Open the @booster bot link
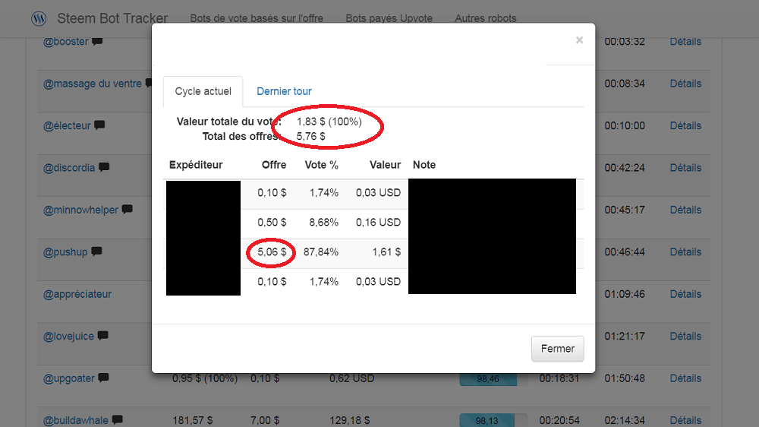This screenshot has height=427, width=759. 66,42
